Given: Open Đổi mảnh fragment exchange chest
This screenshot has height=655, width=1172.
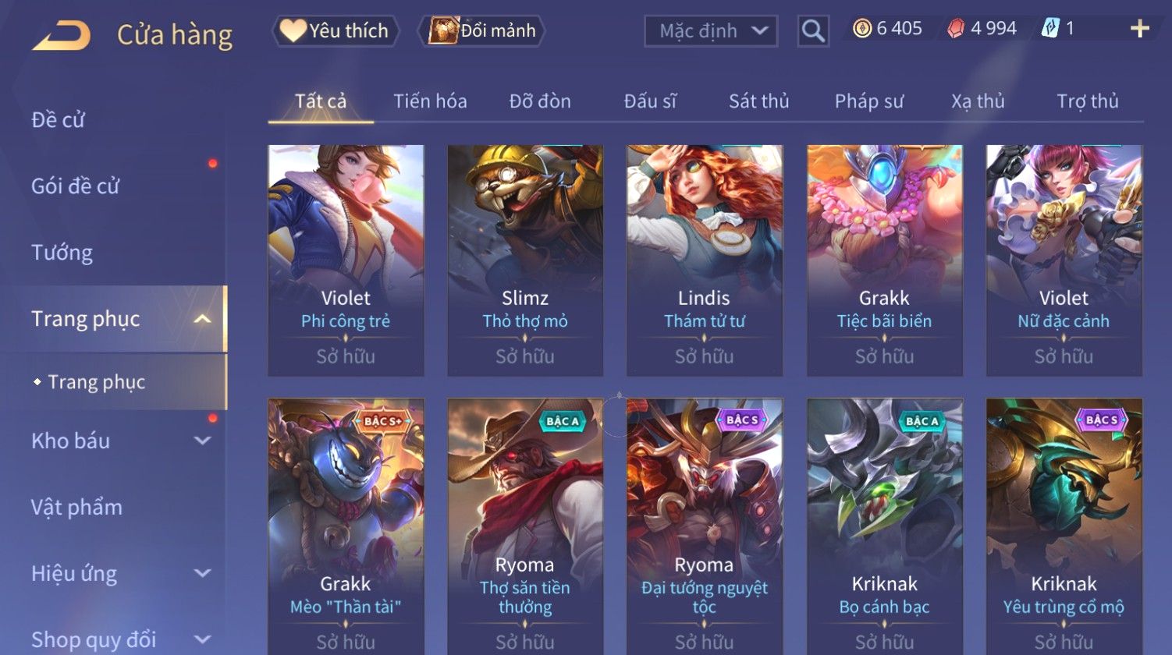Looking at the screenshot, I should pos(482,30).
